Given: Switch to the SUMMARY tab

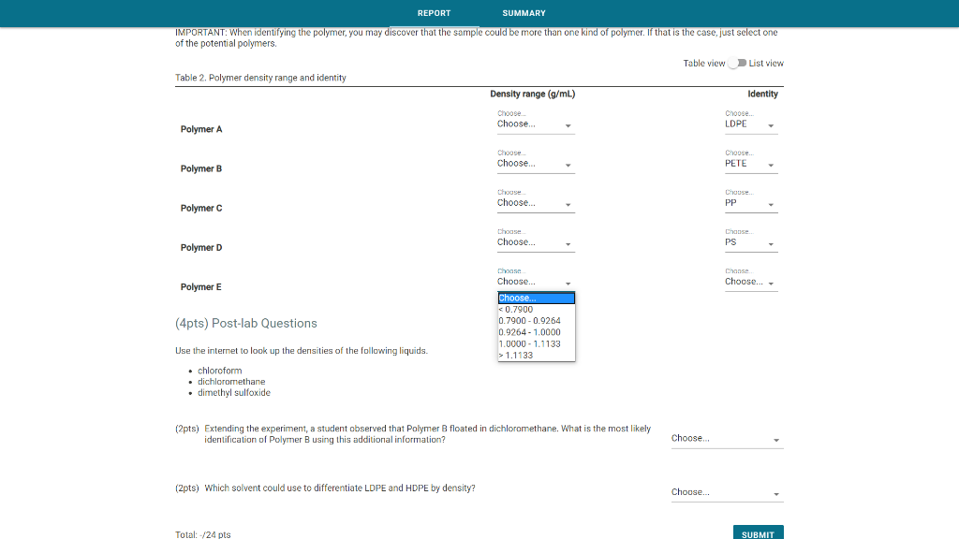Looking at the screenshot, I should coord(524,13).
